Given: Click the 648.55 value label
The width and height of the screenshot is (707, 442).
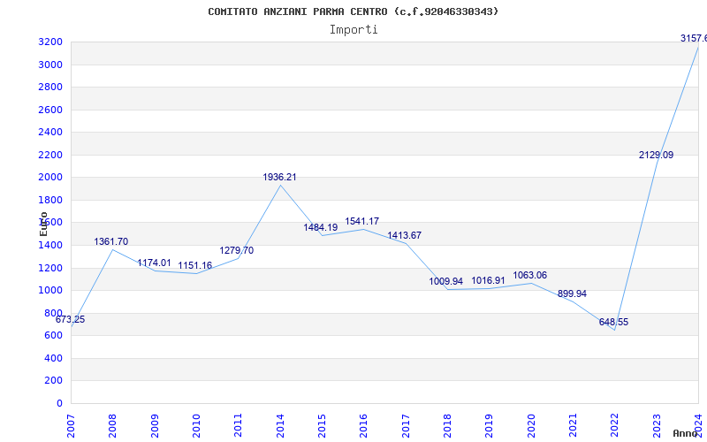Looking at the screenshot, I should (x=613, y=323).
